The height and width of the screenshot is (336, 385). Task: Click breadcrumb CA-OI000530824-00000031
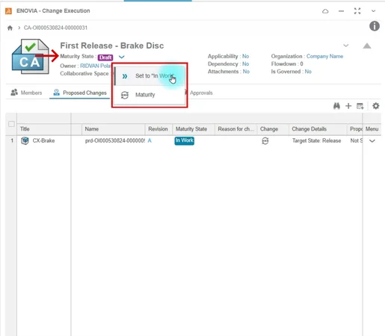point(55,28)
